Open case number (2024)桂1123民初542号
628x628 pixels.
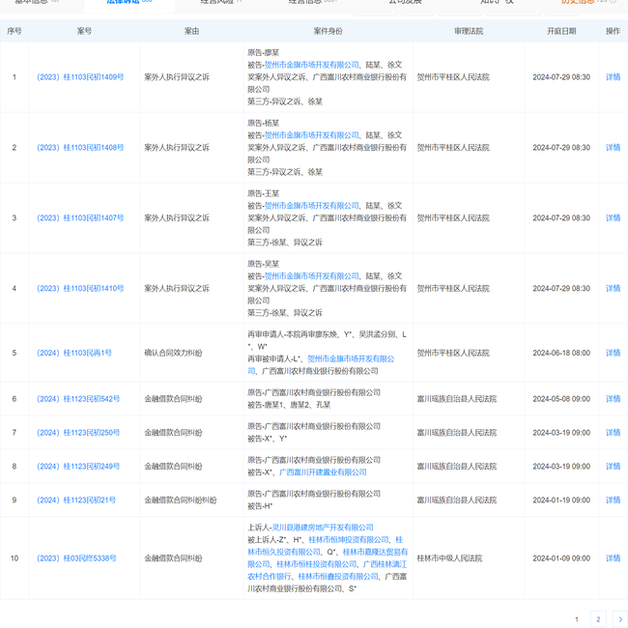78,399
